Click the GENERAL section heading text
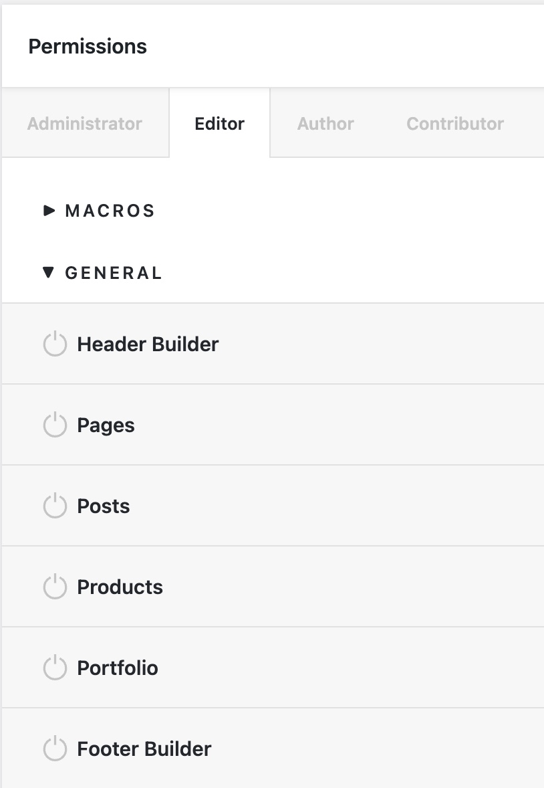Screen dimensions: 544x788 pyautogui.click(x=114, y=273)
